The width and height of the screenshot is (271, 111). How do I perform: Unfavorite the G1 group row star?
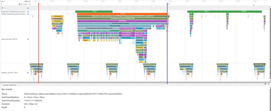28,8
